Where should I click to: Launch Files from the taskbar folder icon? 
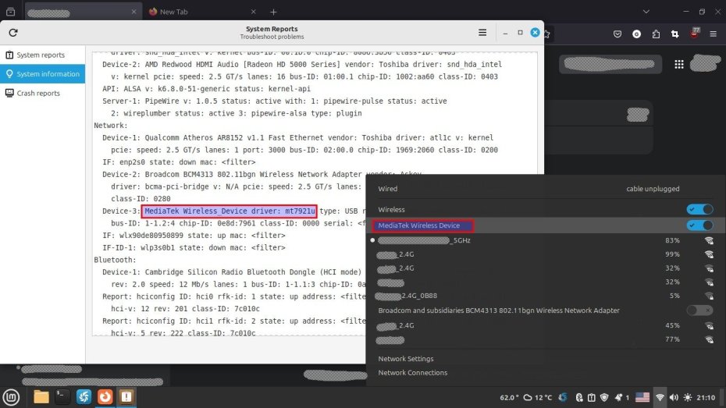click(x=41, y=397)
